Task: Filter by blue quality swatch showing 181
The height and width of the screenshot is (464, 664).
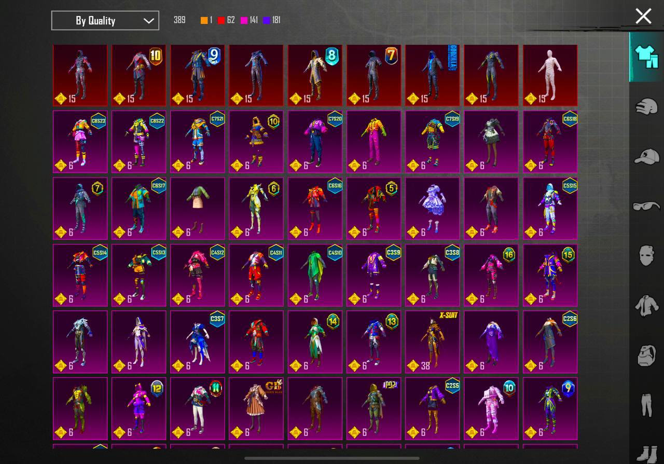Action: click(271, 20)
